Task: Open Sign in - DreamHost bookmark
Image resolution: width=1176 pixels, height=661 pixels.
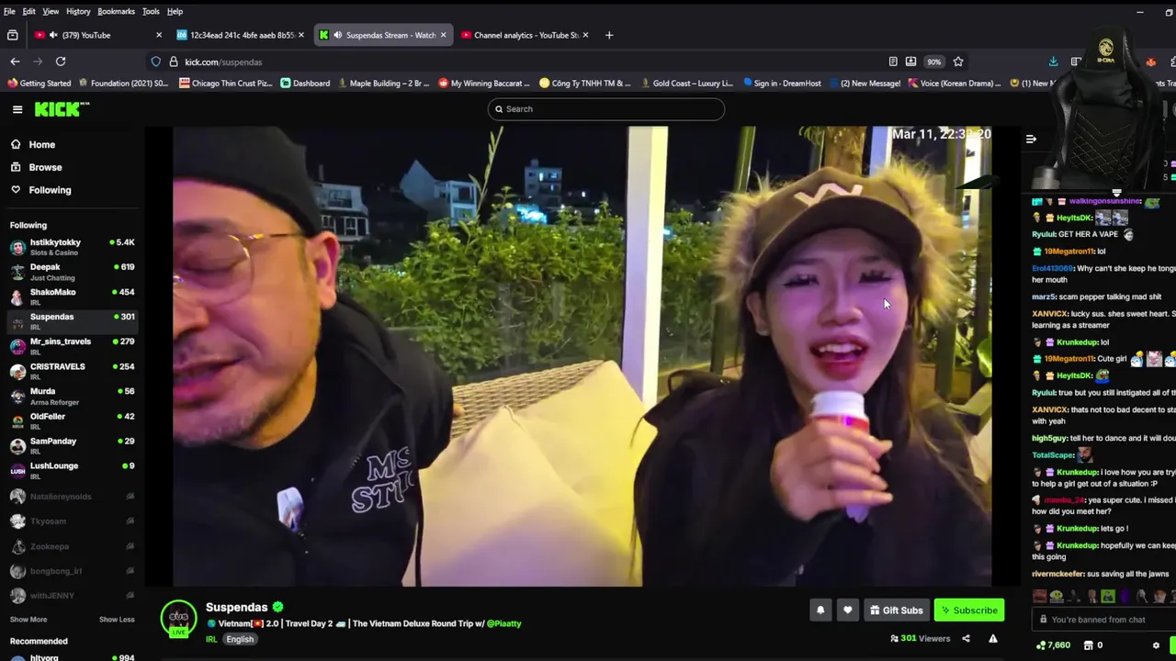Action: (x=782, y=84)
